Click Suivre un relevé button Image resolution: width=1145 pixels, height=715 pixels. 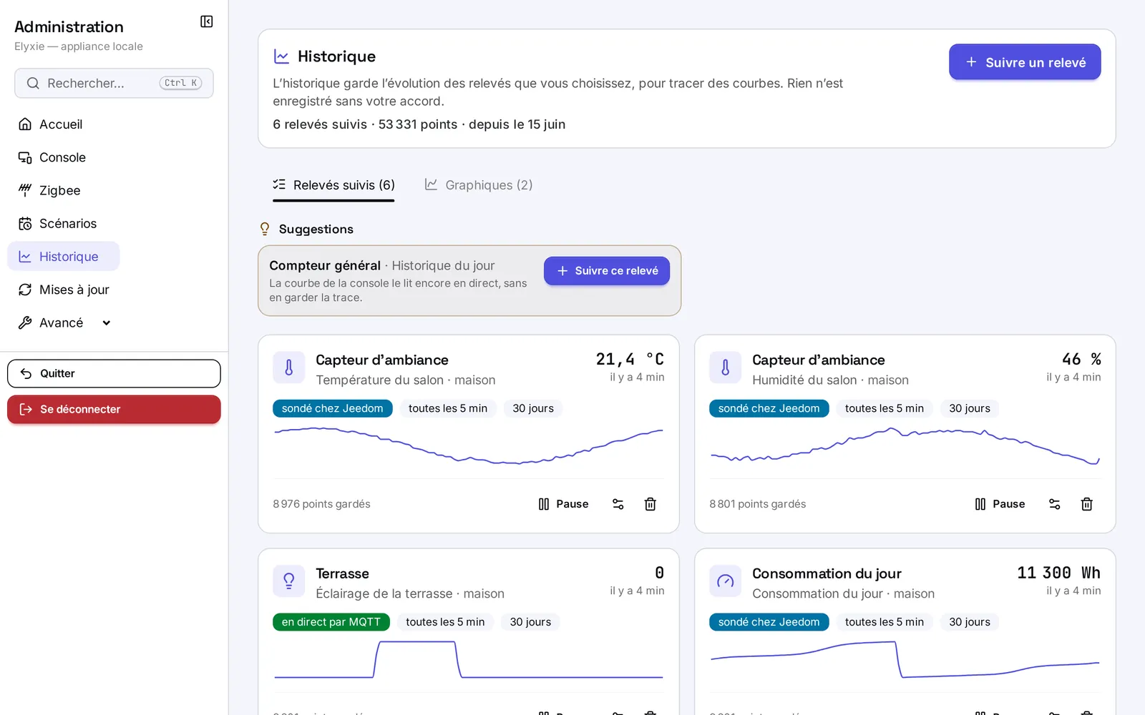(x=1025, y=62)
